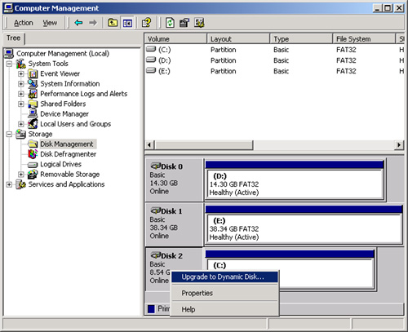Select the (E:) 38.34 GB partition graphic

tap(304, 224)
